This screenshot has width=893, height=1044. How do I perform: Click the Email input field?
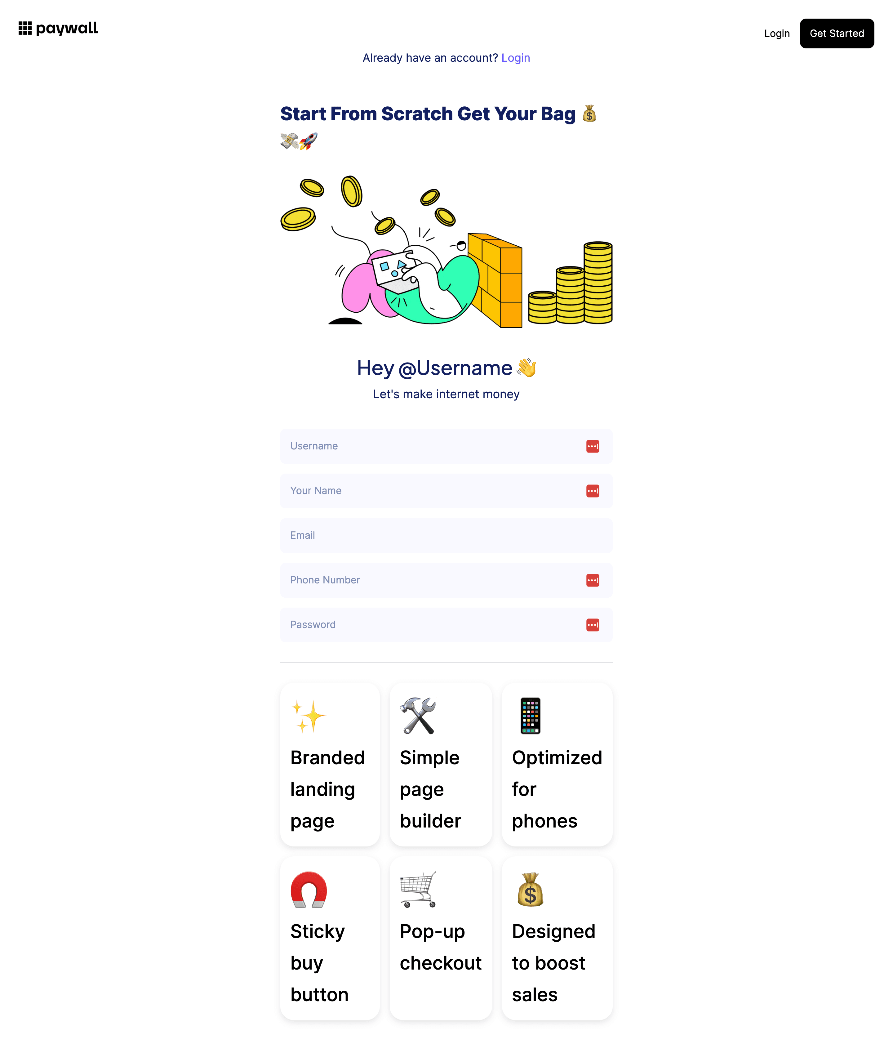[446, 535]
